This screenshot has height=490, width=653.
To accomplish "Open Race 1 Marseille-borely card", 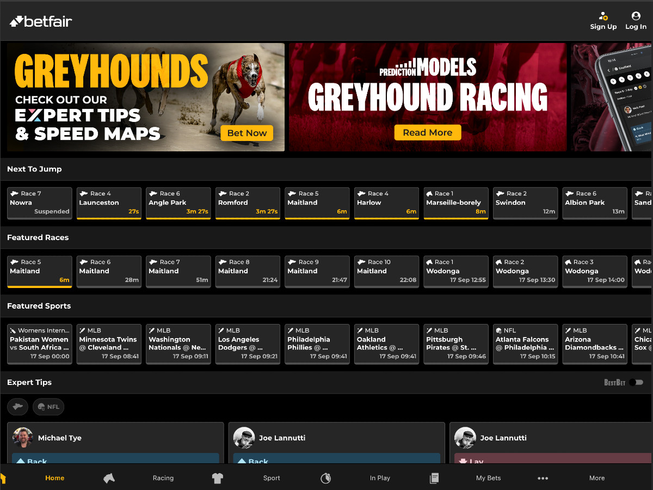I will (x=456, y=204).
